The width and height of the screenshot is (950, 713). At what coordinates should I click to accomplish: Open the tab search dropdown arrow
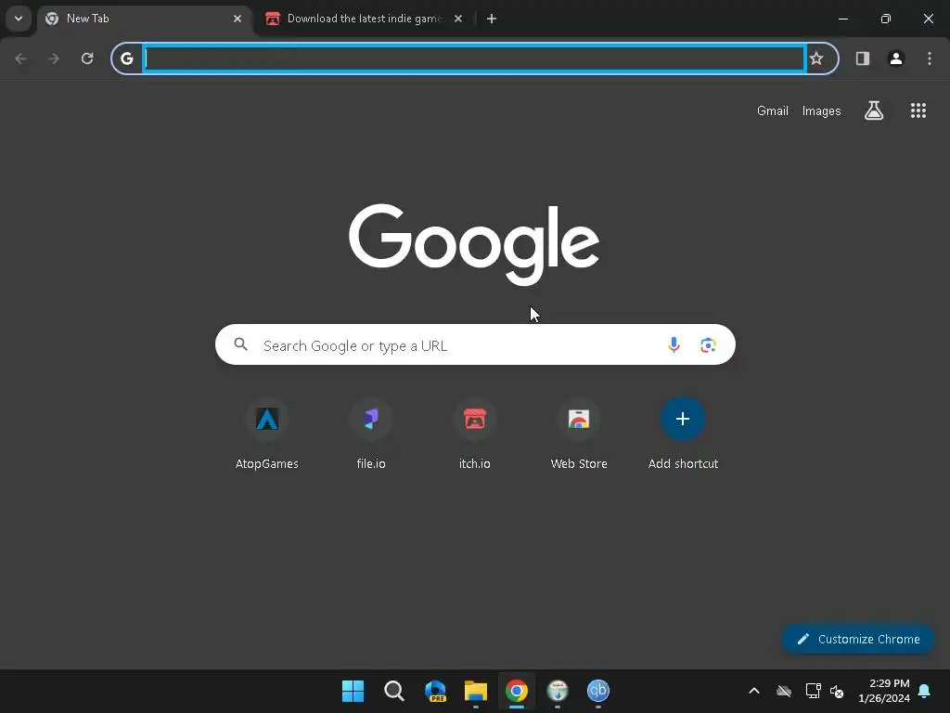pyautogui.click(x=19, y=19)
